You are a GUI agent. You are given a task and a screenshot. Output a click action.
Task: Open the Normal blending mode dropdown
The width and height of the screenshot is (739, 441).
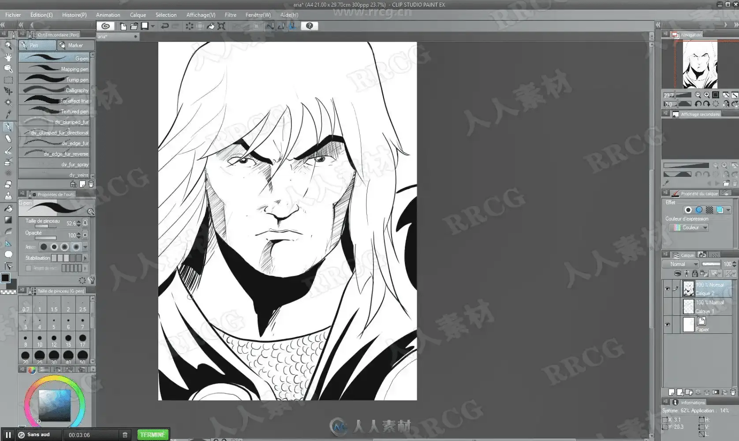pyautogui.click(x=680, y=264)
